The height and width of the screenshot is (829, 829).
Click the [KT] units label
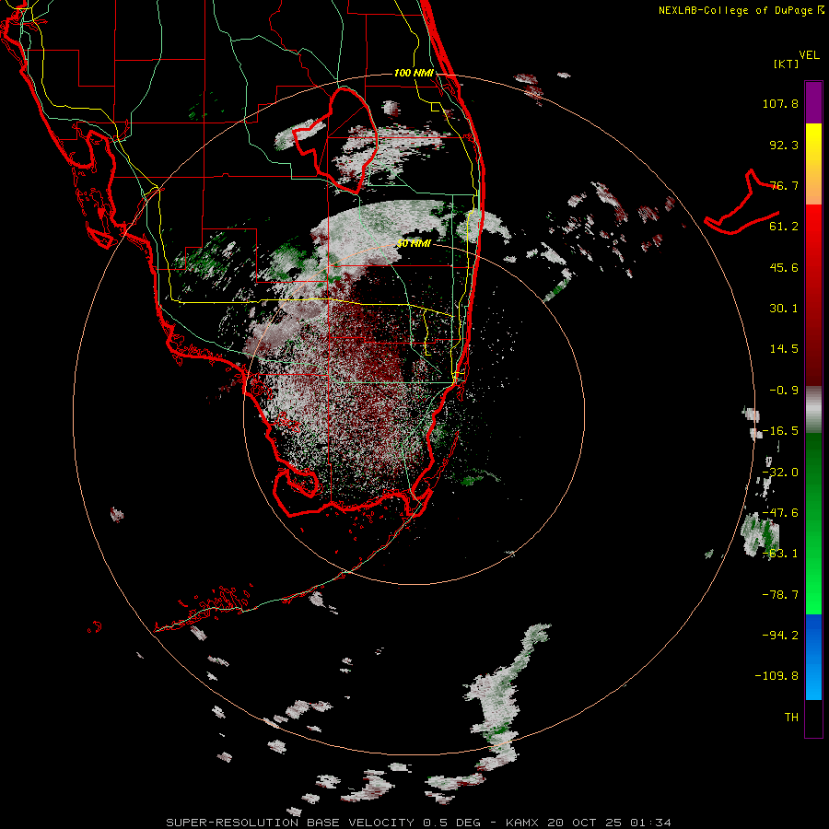tap(787, 64)
